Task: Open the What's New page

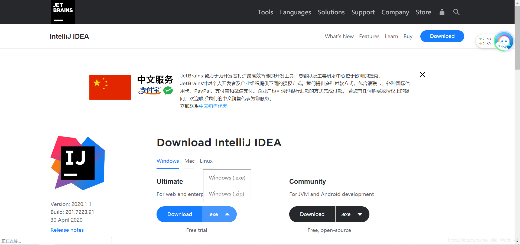Action: (x=339, y=36)
